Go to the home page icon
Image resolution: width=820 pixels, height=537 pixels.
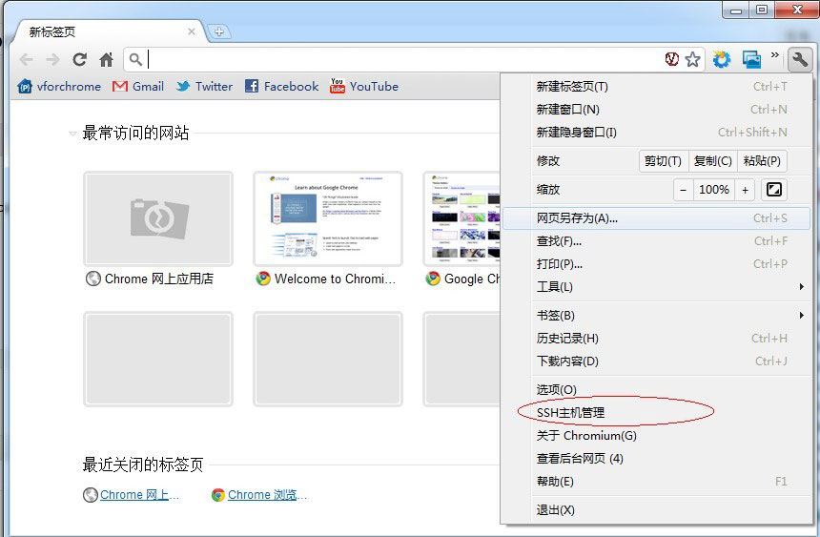point(107,59)
